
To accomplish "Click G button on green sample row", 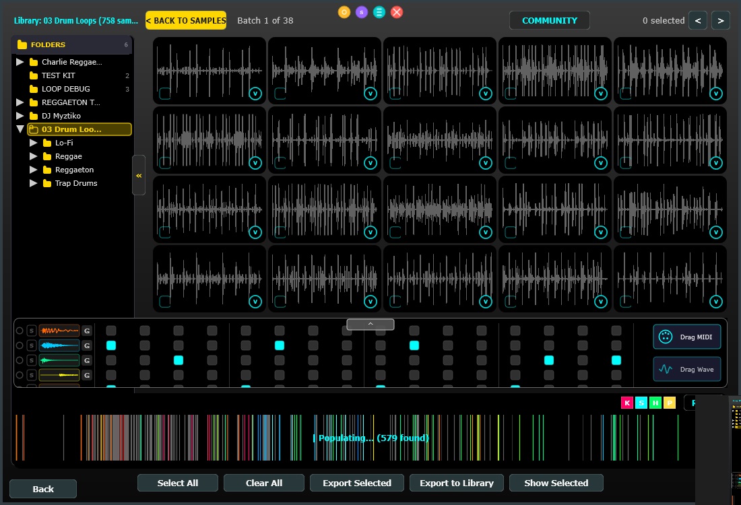I will [x=87, y=360].
